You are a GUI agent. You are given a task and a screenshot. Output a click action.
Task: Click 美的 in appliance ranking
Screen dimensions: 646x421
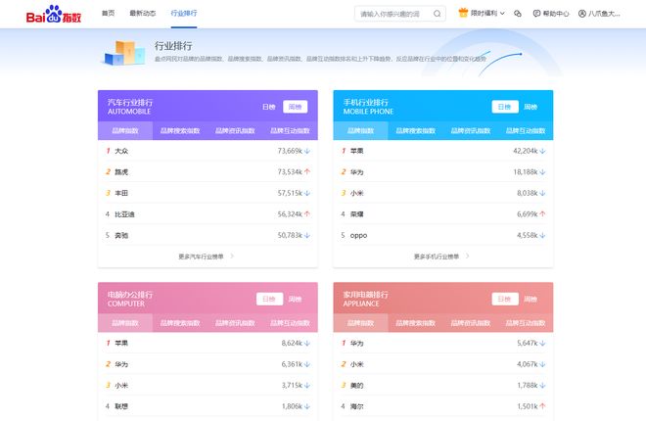click(x=357, y=385)
